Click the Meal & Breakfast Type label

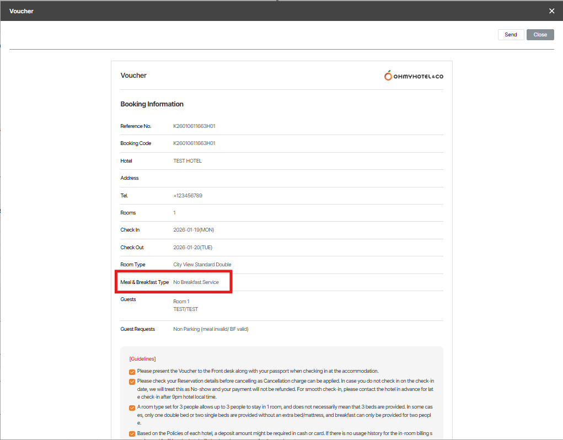(x=144, y=282)
